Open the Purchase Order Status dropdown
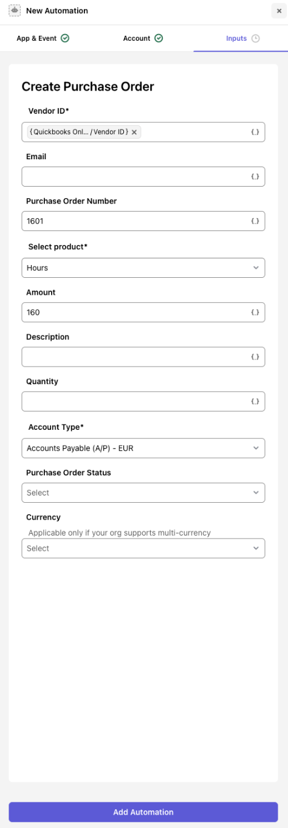Image resolution: width=288 pixels, height=828 pixels. pyautogui.click(x=143, y=492)
